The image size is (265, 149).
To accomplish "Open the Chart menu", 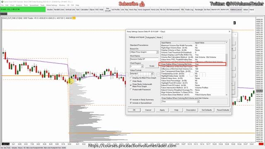I will [12, 5].
